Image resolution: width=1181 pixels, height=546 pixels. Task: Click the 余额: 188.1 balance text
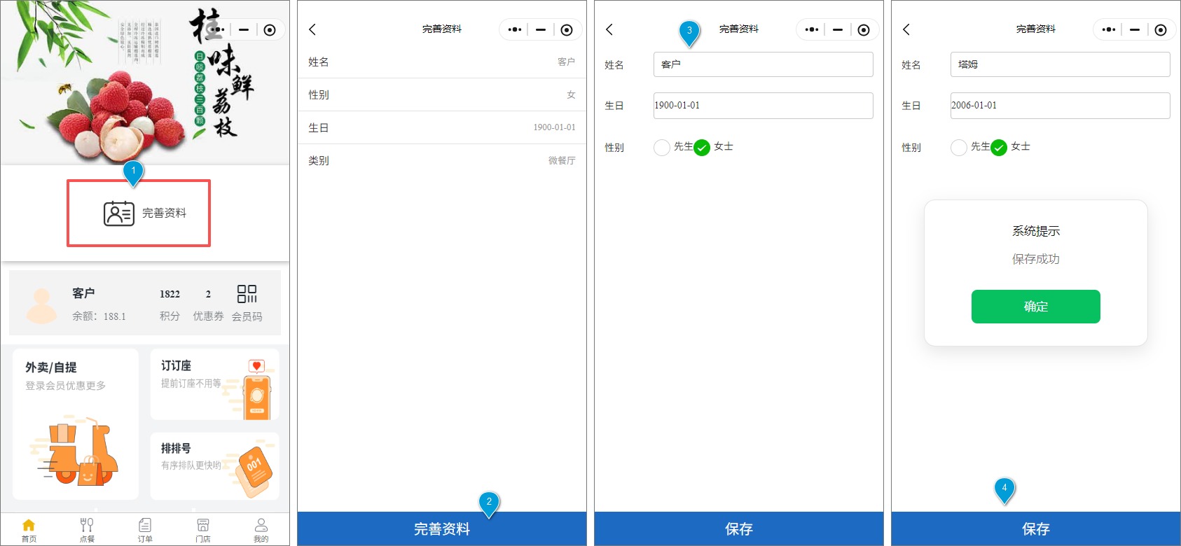coord(99,316)
